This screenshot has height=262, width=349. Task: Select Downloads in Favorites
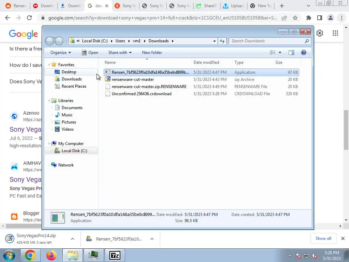pos(72,79)
